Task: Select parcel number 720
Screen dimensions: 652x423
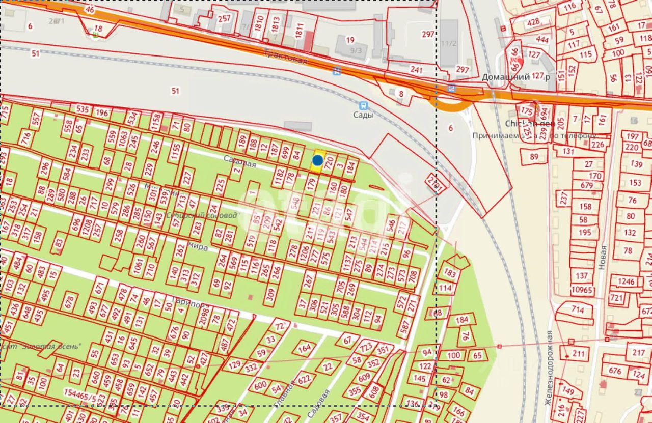Action: point(329,163)
